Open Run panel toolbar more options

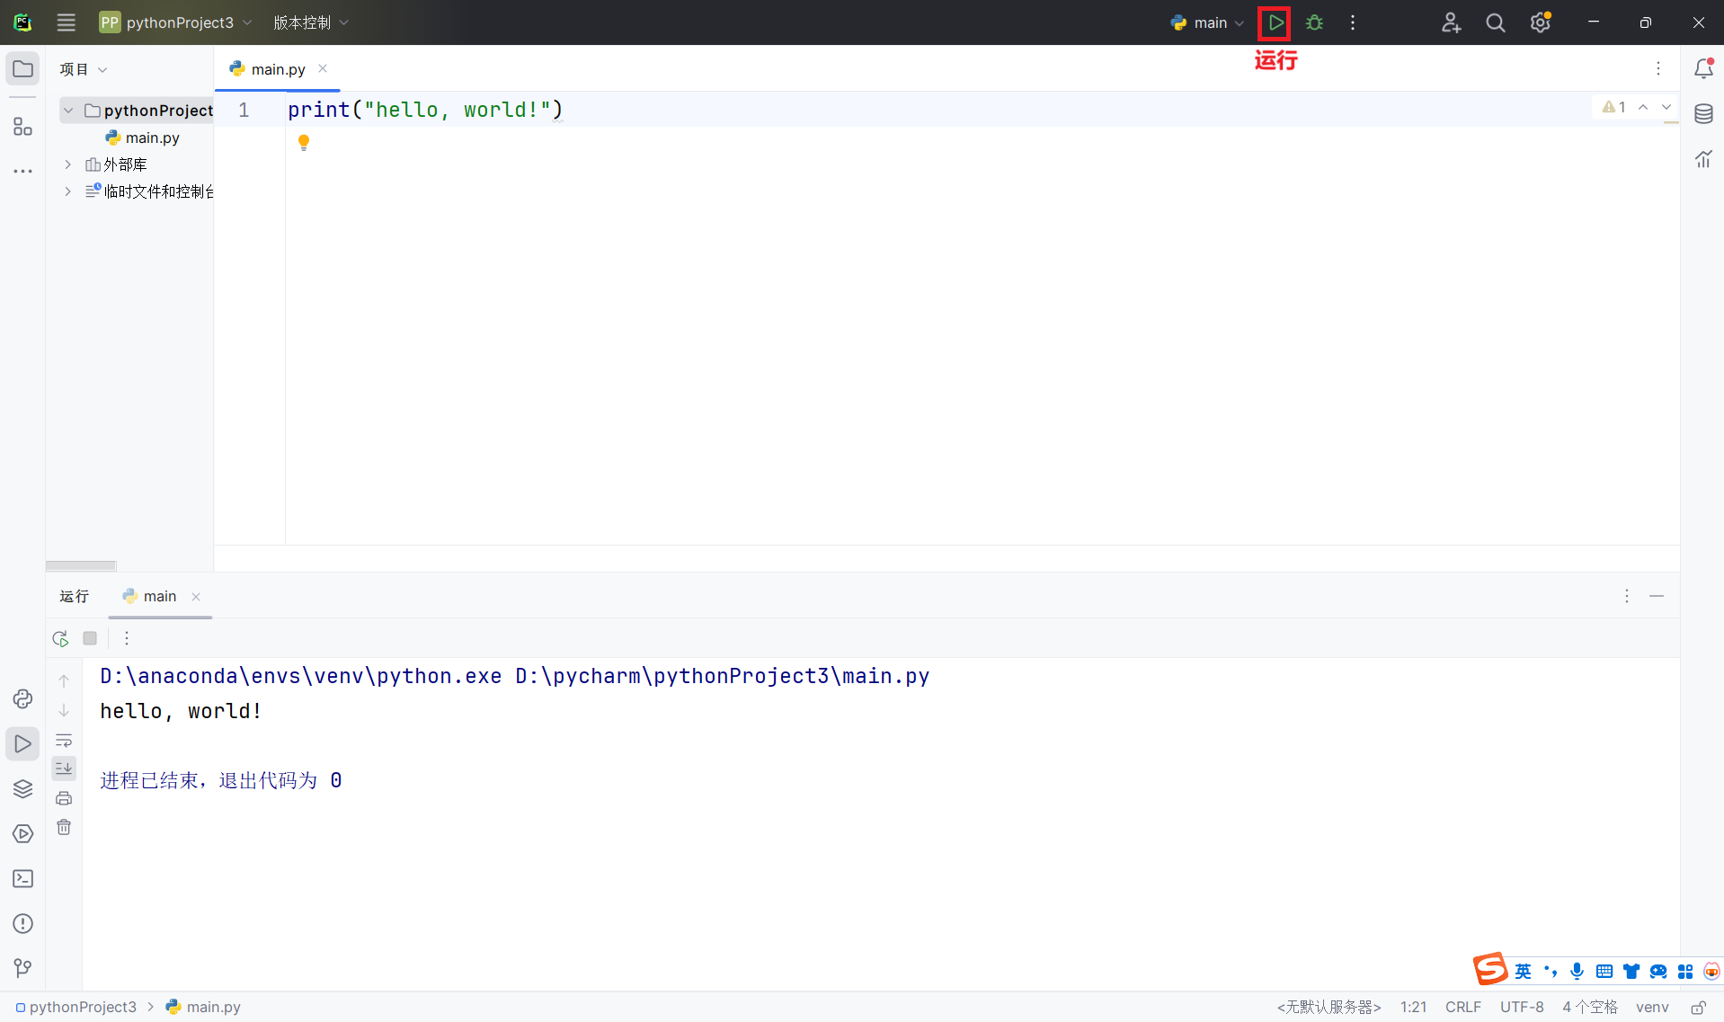(127, 638)
